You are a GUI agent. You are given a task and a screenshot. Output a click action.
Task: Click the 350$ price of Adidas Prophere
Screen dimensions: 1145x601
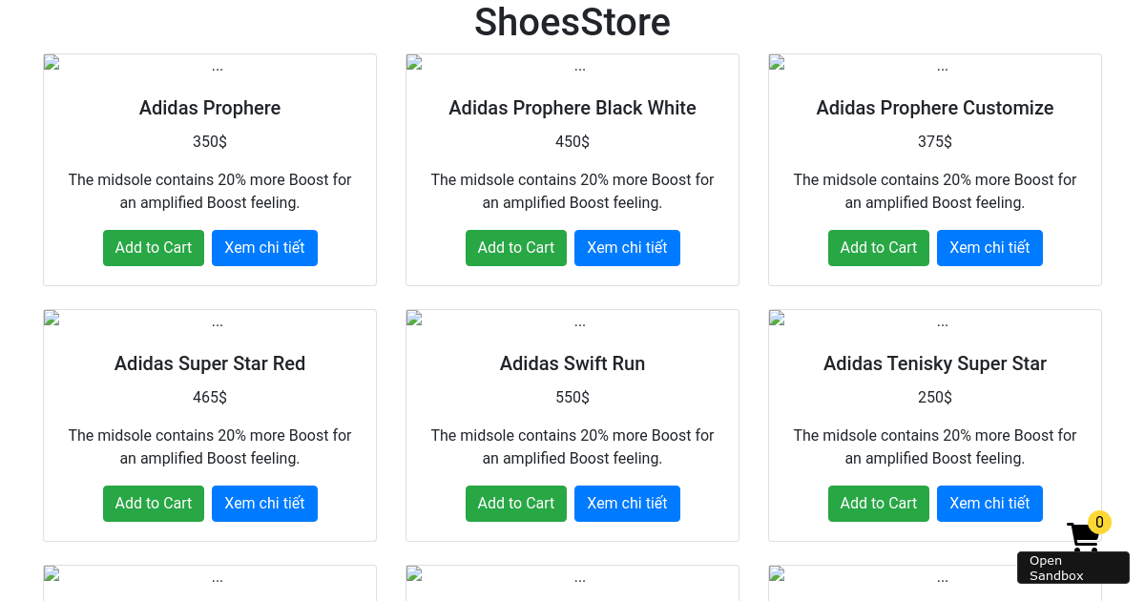coord(210,141)
